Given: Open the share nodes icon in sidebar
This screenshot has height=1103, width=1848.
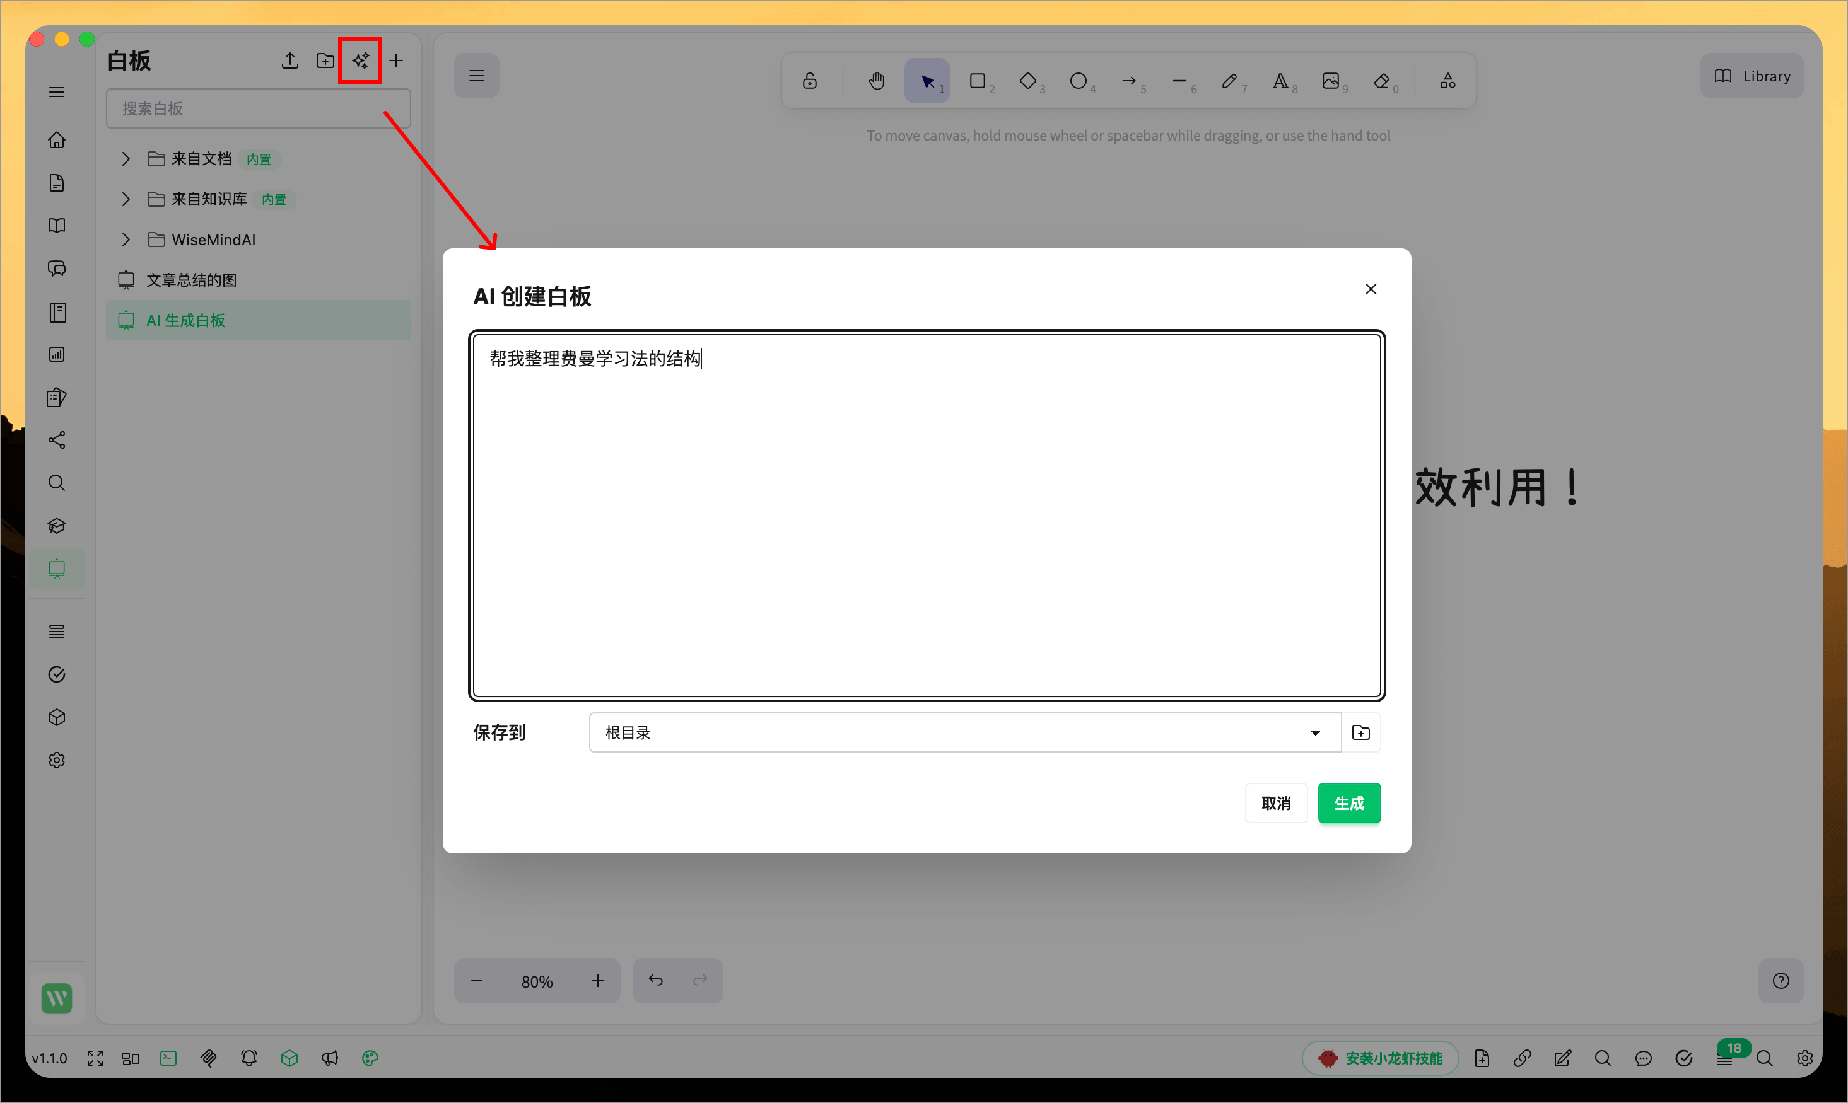Looking at the screenshot, I should [x=57, y=440].
